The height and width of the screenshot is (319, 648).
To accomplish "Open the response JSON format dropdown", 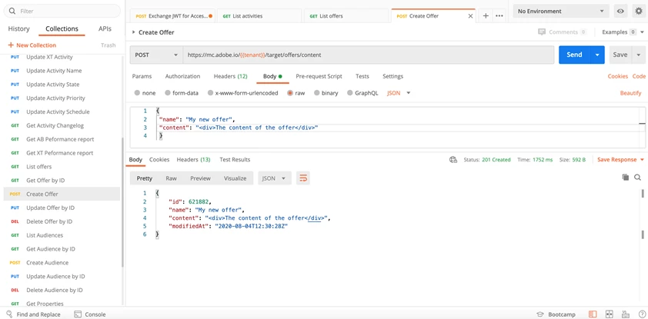I will point(275,178).
